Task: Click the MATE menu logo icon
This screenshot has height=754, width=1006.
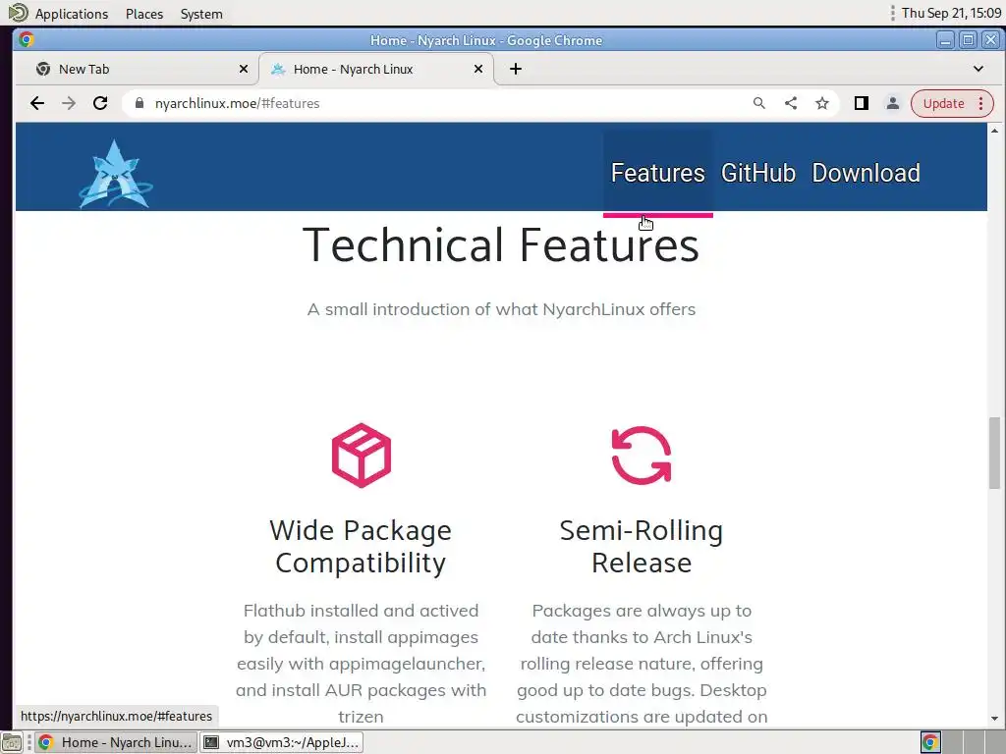Action: click(18, 13)
